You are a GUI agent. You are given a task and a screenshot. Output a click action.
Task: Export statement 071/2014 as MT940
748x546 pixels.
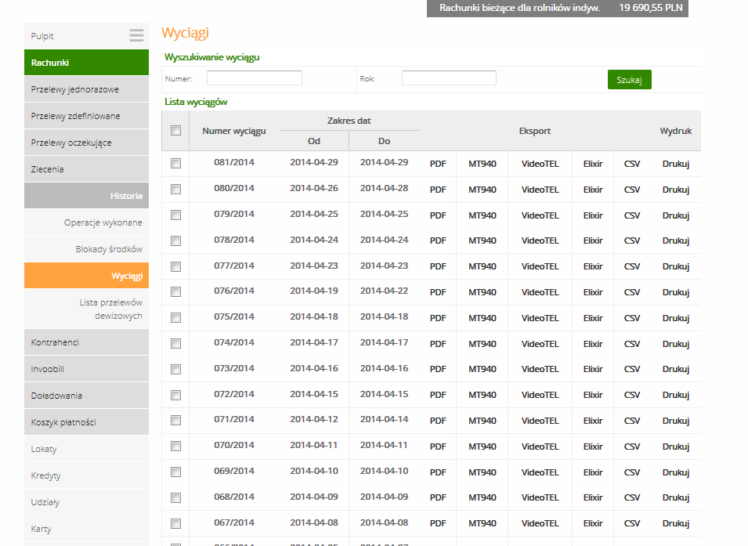[482, 421]
